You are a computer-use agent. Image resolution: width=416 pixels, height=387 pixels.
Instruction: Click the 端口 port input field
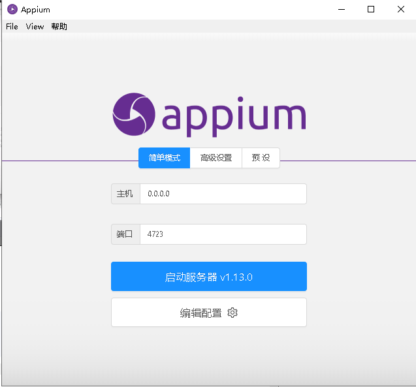click(x=223, y=234)
